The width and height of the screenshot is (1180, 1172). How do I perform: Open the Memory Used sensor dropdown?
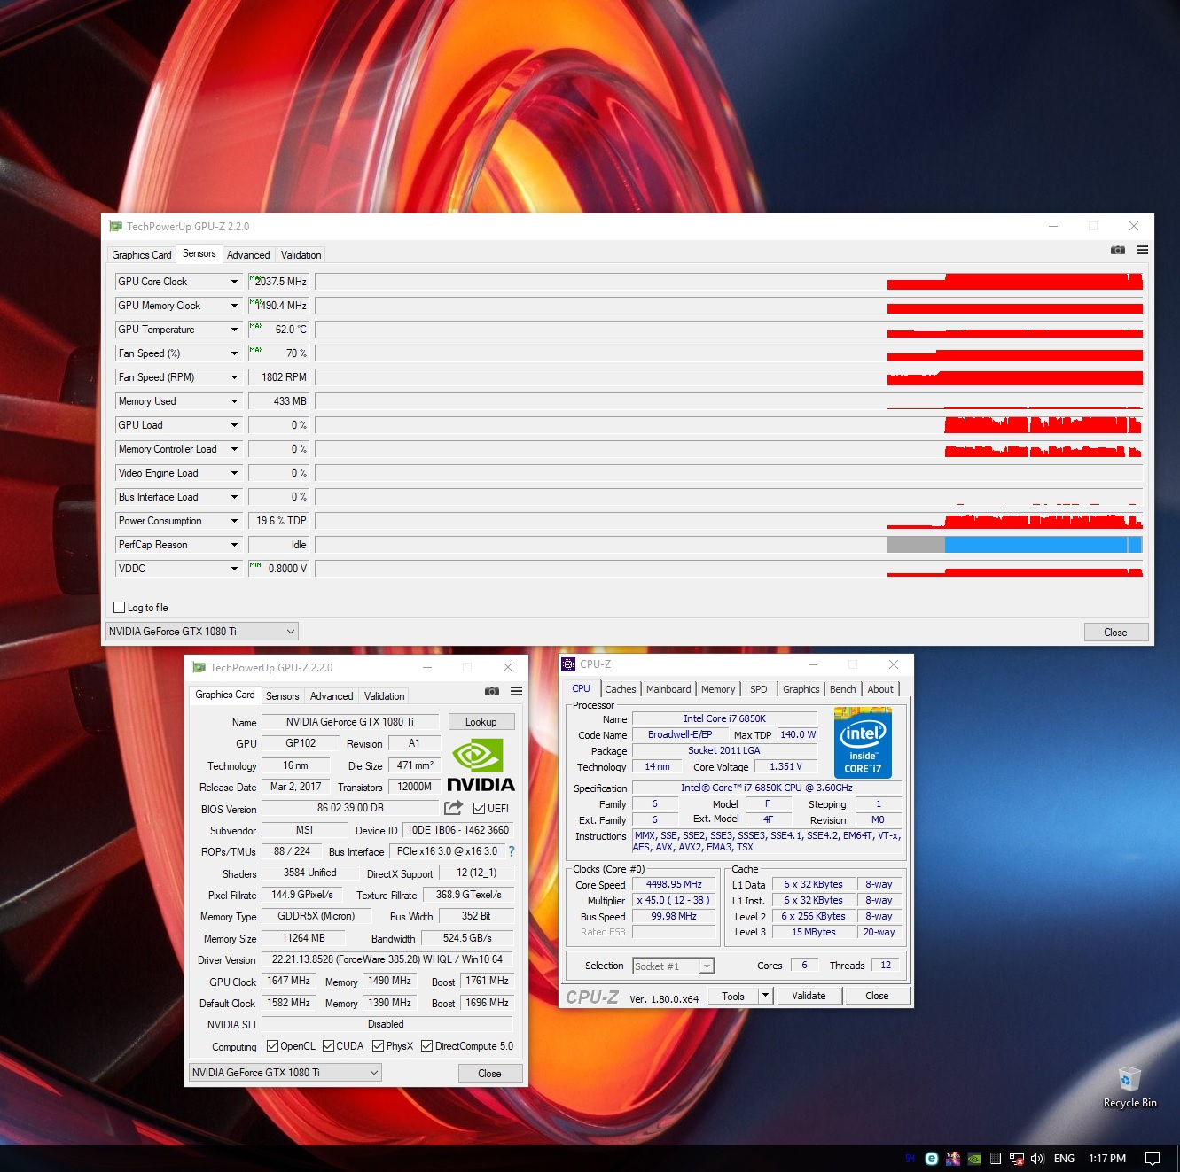click(234, 401)
